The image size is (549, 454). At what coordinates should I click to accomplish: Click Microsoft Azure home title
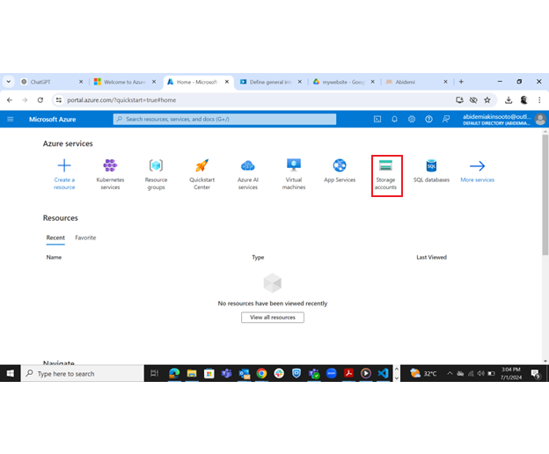click(53, 120)
